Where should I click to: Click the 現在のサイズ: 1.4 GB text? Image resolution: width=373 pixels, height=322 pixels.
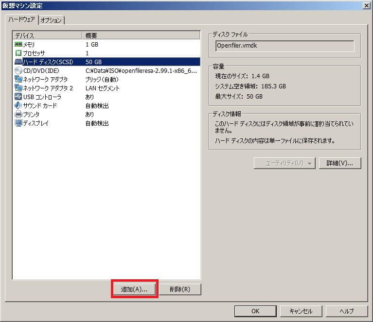tap(242, 76)
